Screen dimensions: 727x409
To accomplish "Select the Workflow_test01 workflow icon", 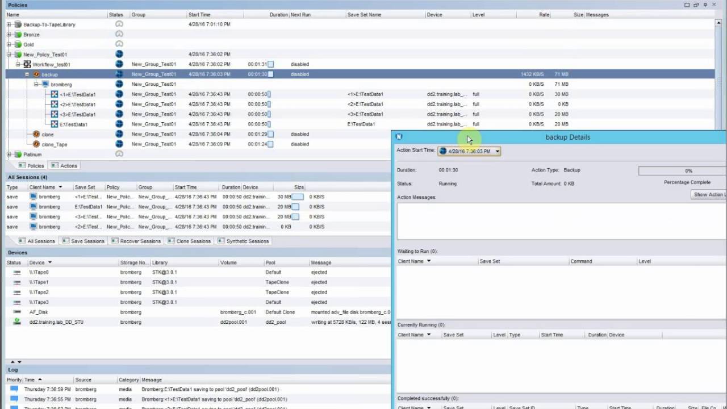I will tap(26, 64).
